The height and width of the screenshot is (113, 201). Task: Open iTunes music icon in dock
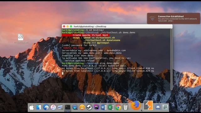[x=53, y=107]
